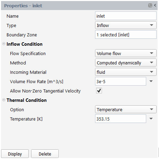Collapse the Thermal Condition section

pos(4,100)
